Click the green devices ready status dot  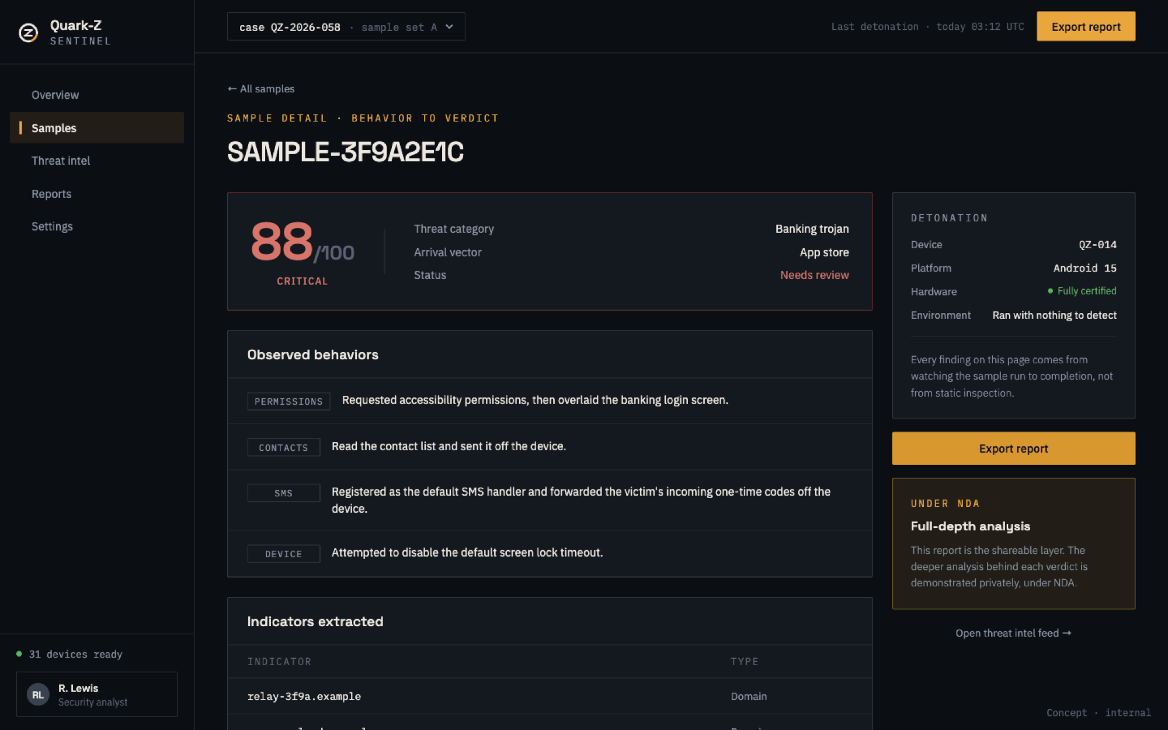click(19, 654)
